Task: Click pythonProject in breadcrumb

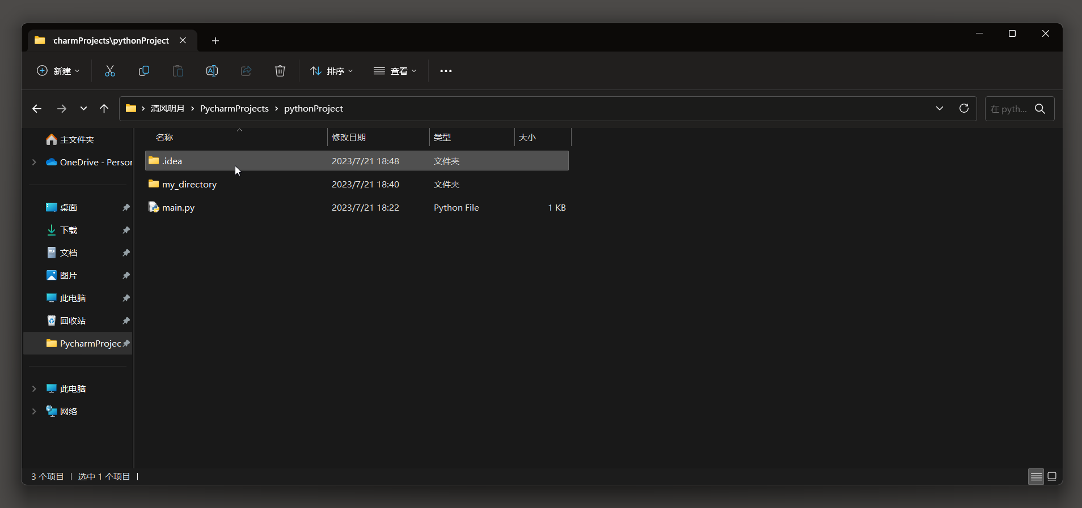Action: pos(314,109)
